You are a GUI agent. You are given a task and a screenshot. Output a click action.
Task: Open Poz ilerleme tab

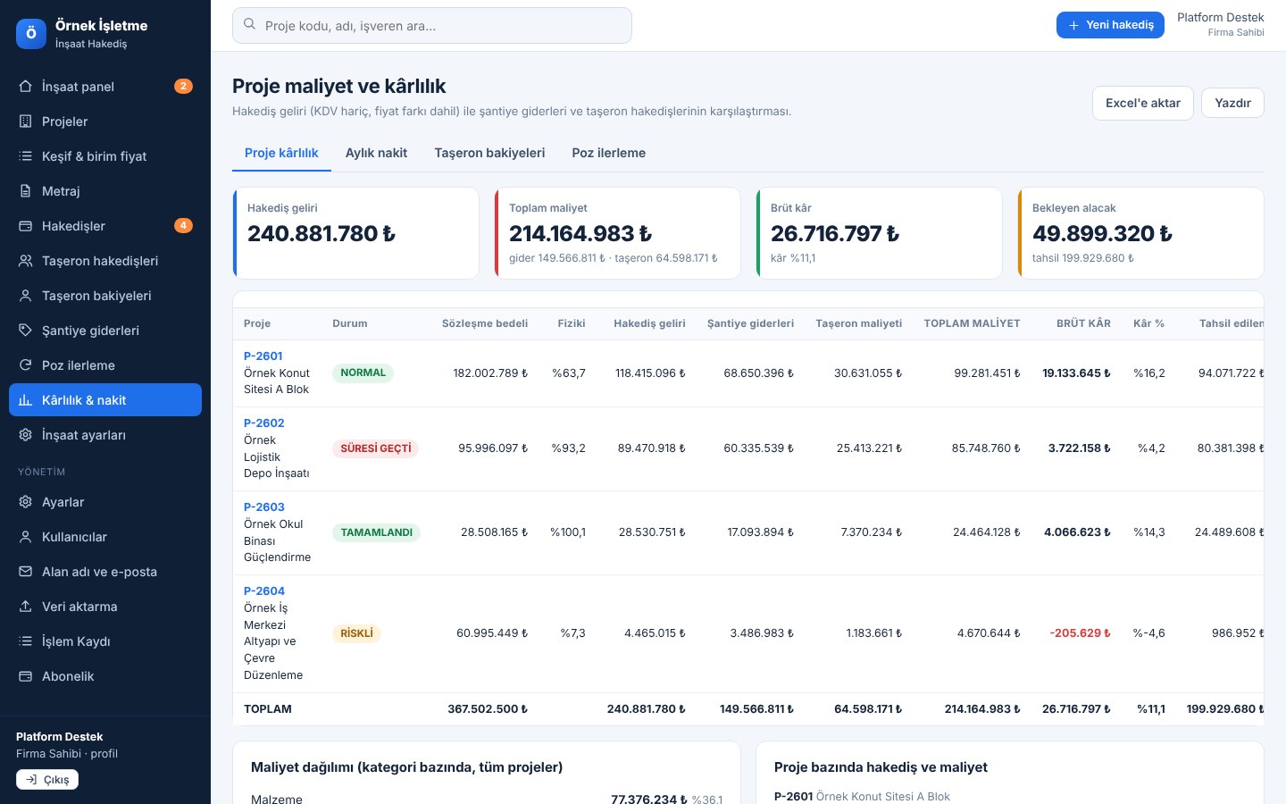coord(609,153)
